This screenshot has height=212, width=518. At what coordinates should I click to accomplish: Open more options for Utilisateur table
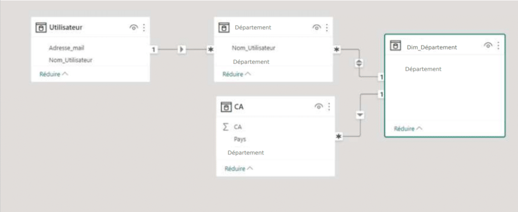[144, 28]
